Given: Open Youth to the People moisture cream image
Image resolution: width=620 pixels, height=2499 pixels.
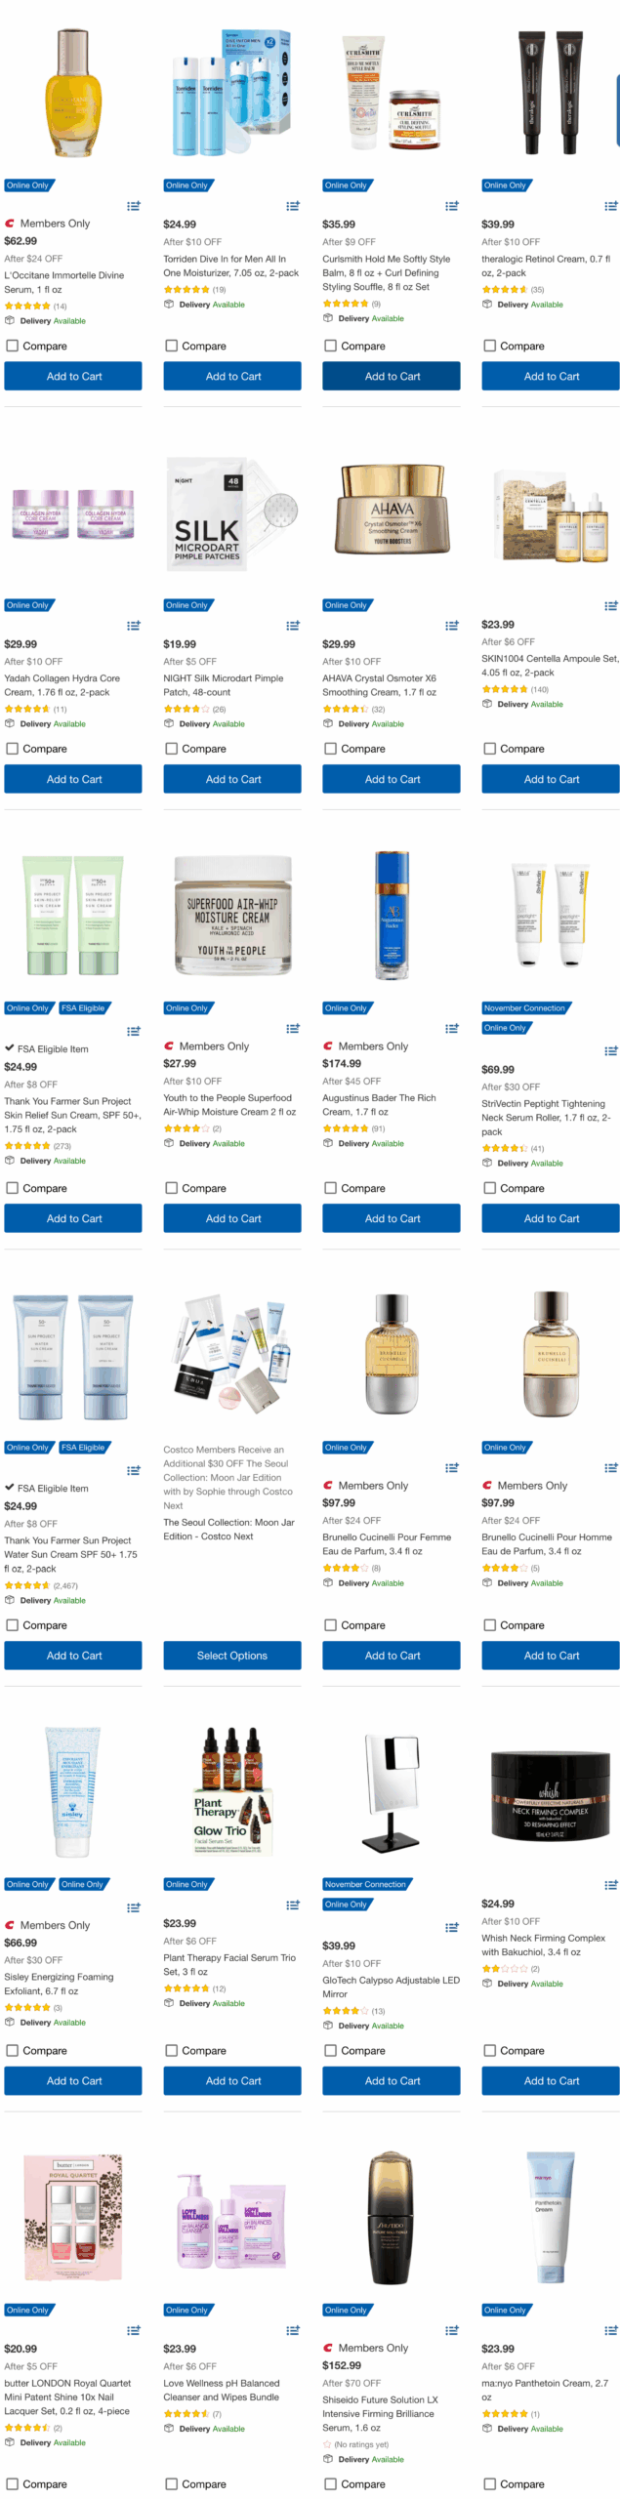Looking at the screenshot, I should pos(232,916).
